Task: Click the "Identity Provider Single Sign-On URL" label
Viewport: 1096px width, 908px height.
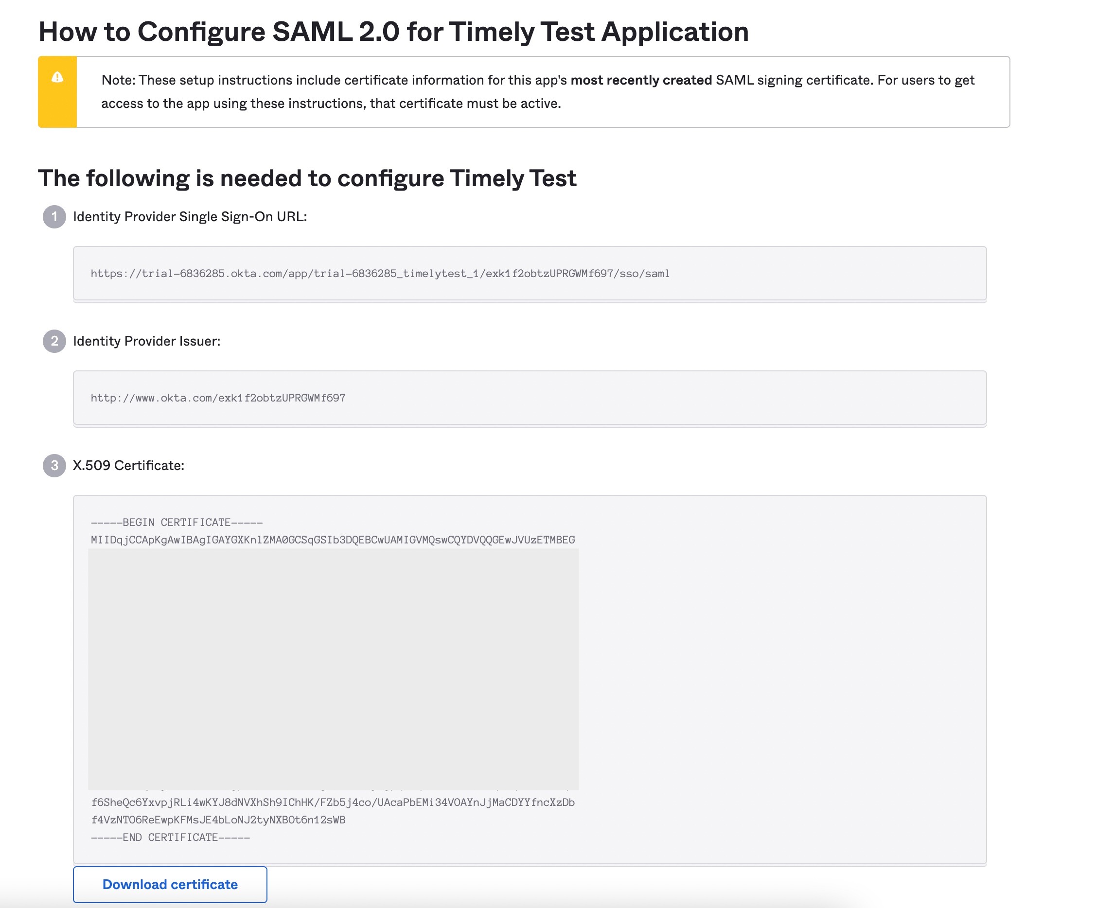Action: tap(190, 217)
